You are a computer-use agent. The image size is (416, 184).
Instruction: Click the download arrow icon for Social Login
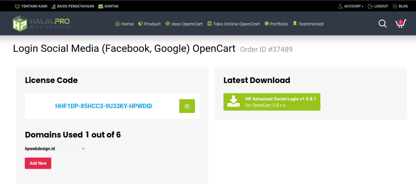pyautogui.click(x=233, y=102)
